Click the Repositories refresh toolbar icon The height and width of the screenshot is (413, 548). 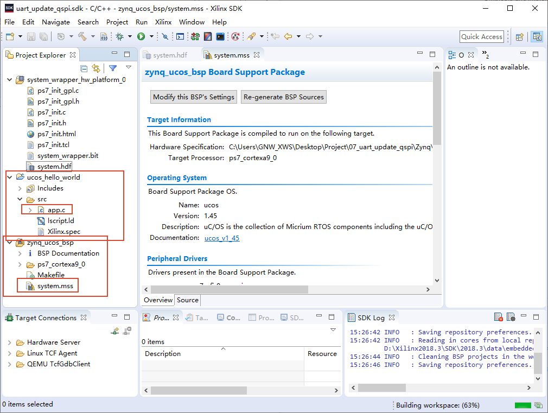pyautogui.click(x=235, y=36)
